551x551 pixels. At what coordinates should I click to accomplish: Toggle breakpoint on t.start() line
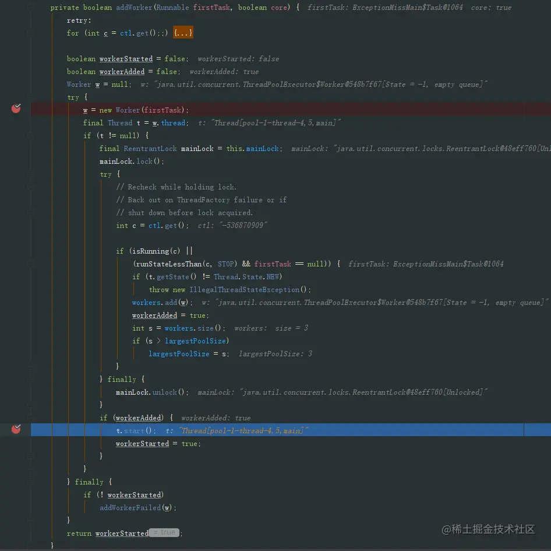pos(16,429)
